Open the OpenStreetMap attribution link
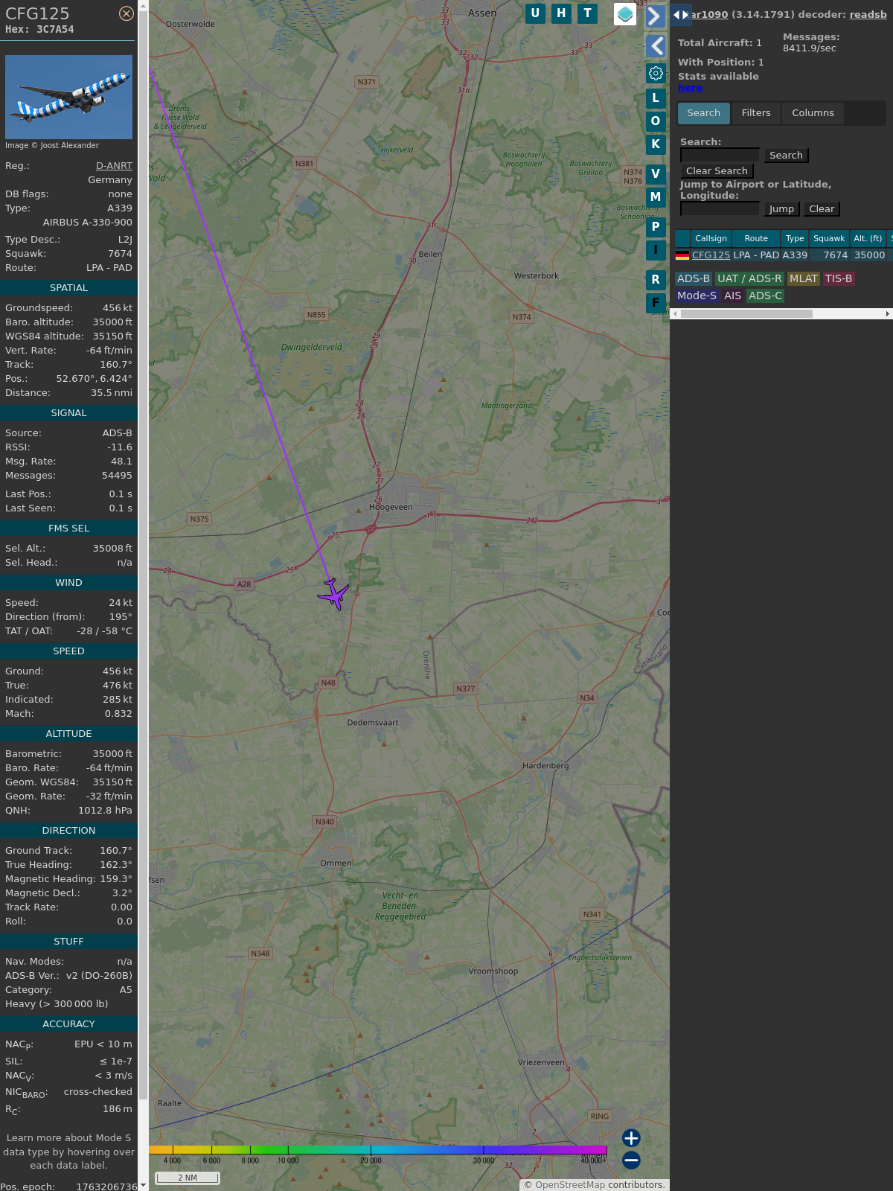 (x=570, y=1185)
